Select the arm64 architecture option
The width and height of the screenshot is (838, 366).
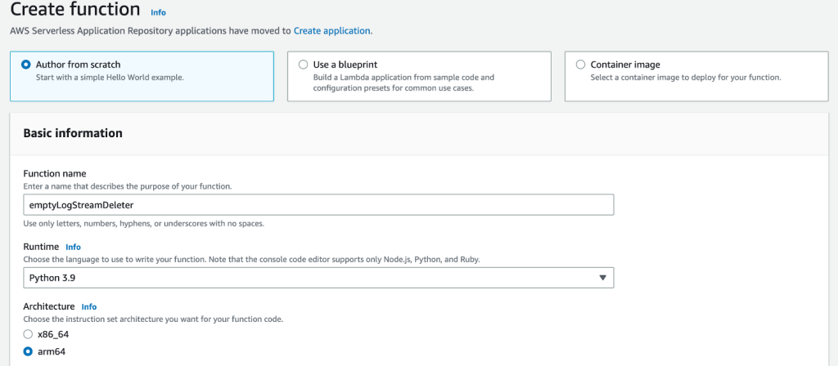pos(29,351)
